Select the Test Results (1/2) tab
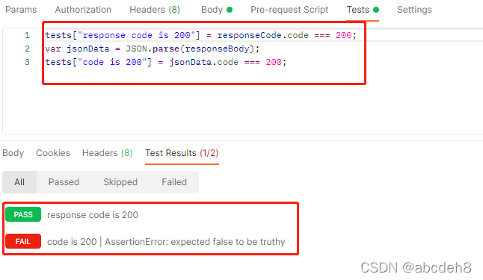The image size is (483, 280). (182, 153)
